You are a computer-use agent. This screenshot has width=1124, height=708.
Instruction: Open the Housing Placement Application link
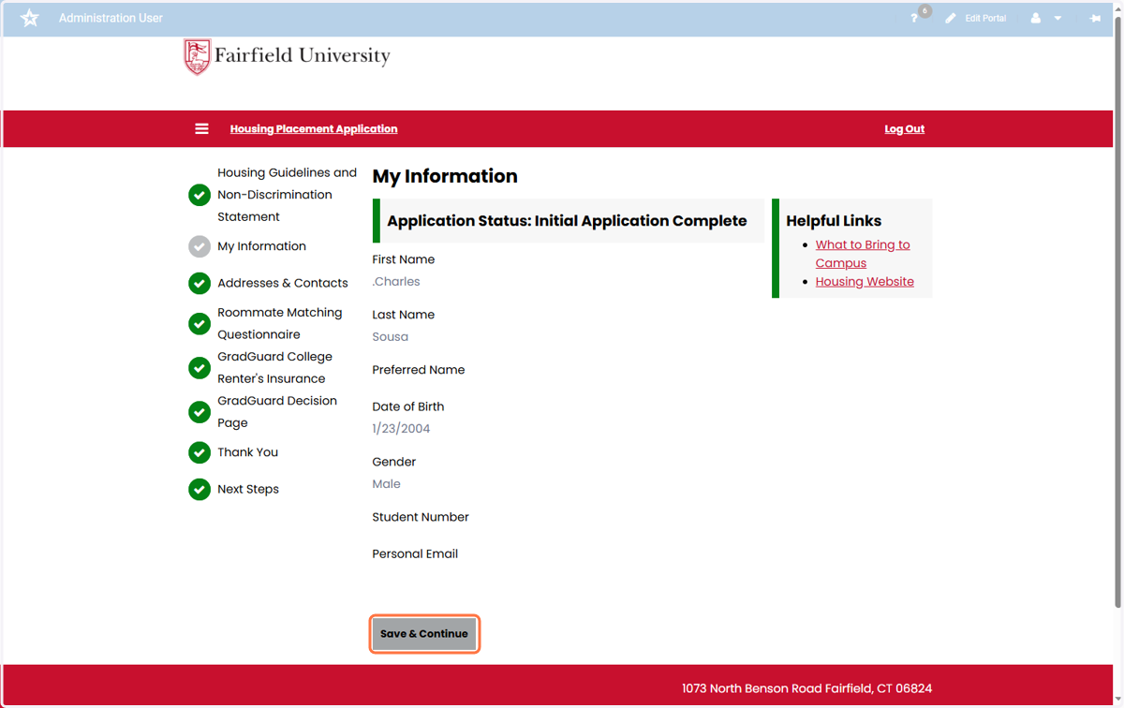tap(314, 129)
